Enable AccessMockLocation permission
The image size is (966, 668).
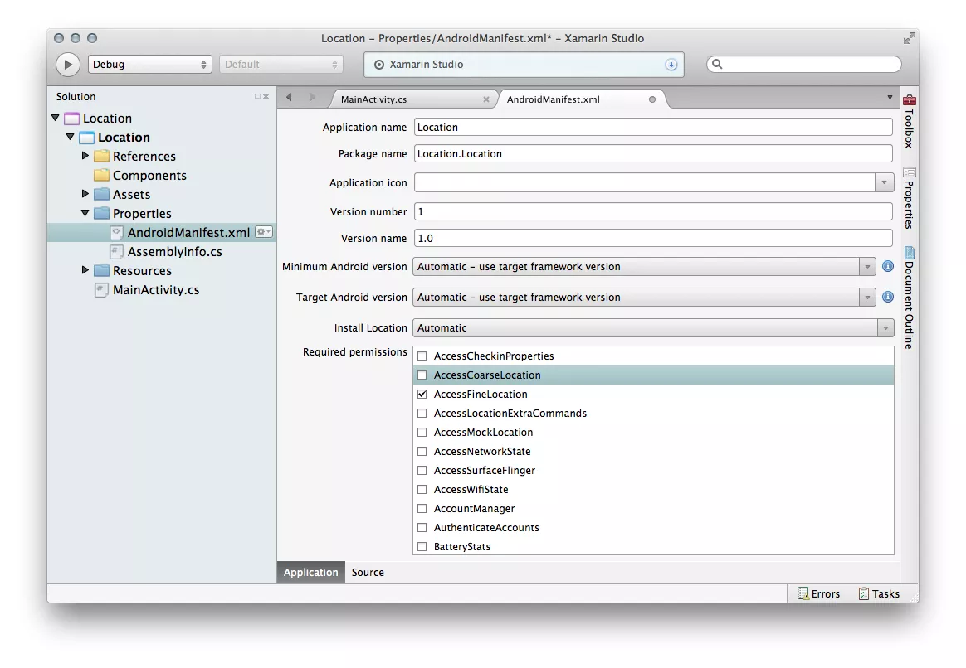click(422, 433)
